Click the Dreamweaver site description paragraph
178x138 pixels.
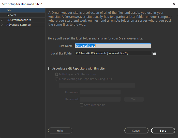pyautogui.click(x=110, y=19)
